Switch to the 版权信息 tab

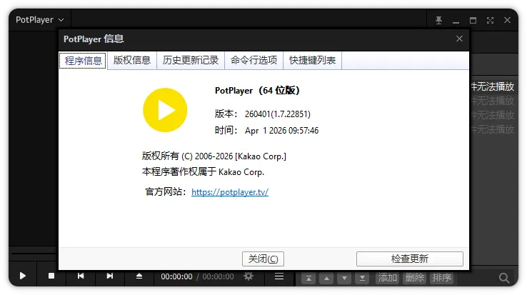click(131, 61)
